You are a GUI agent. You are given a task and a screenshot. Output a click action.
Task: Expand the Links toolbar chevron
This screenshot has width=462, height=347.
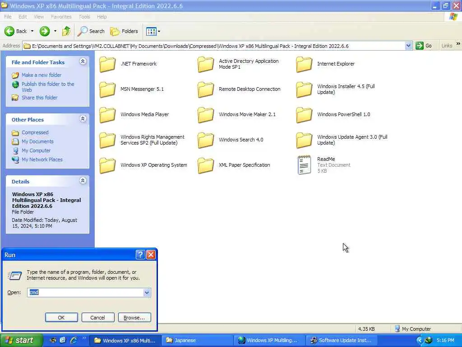click(458, 44)
